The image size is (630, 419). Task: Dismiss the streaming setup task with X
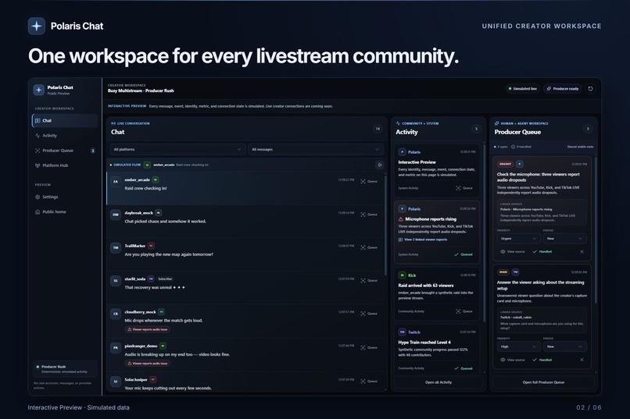(582, 360)
